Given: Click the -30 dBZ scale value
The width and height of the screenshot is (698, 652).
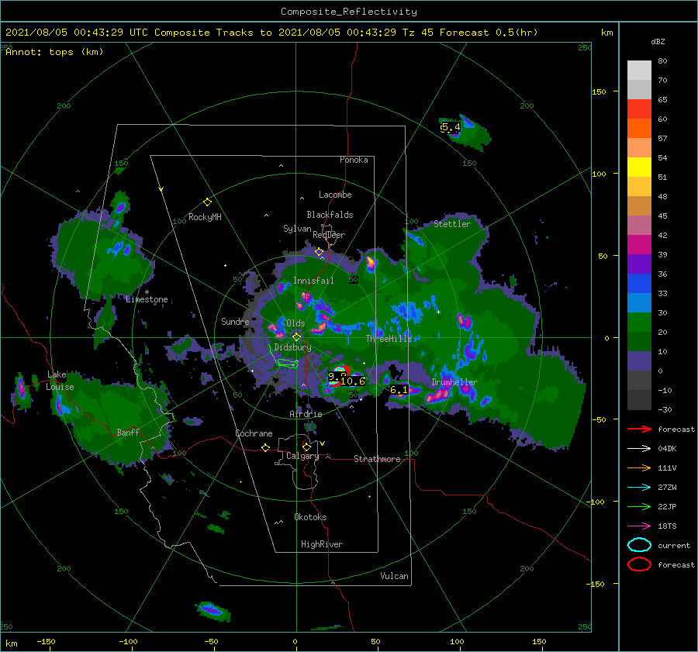Looking at the screenshot, I should point(665,409).
